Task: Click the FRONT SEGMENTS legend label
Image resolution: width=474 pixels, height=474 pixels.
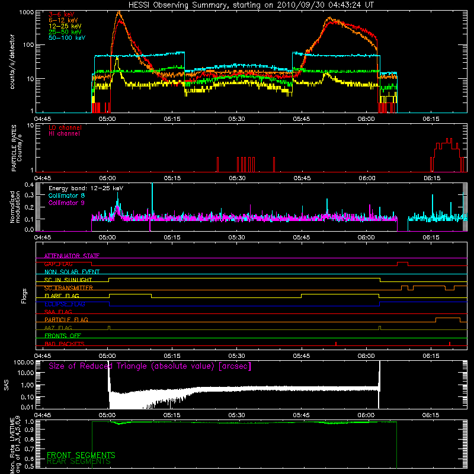Action: coord(81,455)
